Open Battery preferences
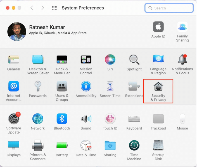The width and height of the screenshot is (197, 167). [x=62, y=145]
